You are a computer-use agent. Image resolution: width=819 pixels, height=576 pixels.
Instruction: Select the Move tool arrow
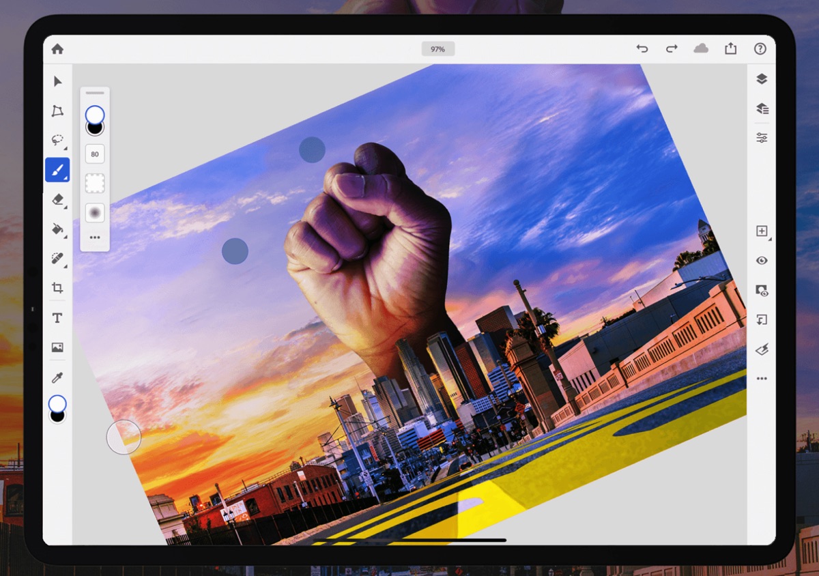click(x=57, y=81)
